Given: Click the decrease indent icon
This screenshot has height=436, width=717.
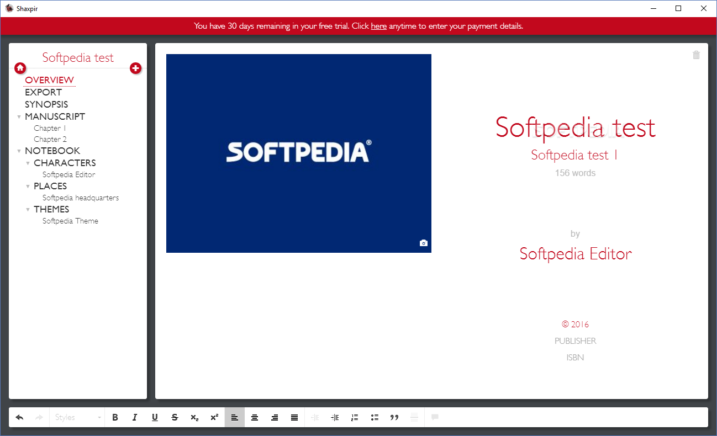Looking at the screenshot, I should click(315, 417).
